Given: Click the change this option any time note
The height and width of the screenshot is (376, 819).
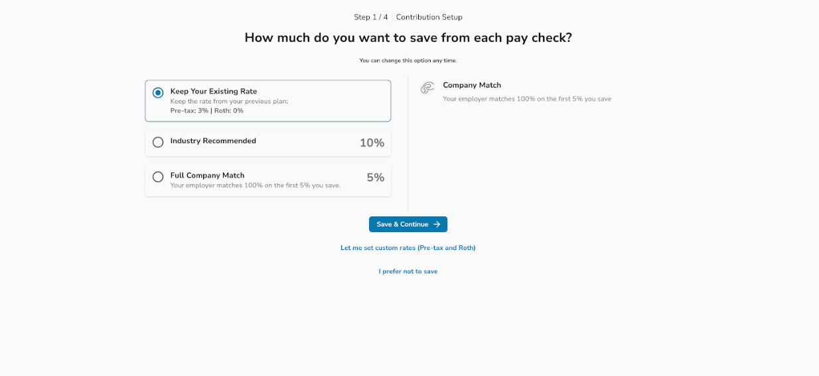Looking at the screenshot, I should [x=408, y=60].
